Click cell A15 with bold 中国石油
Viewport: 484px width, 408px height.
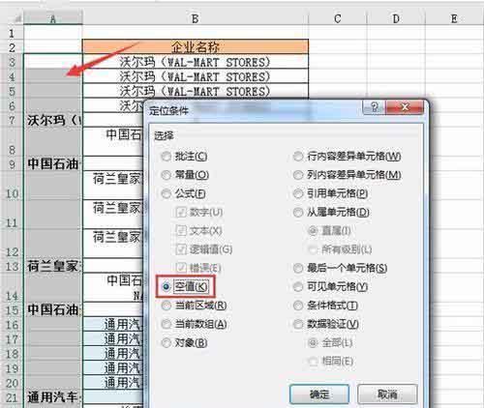(53, 309)
